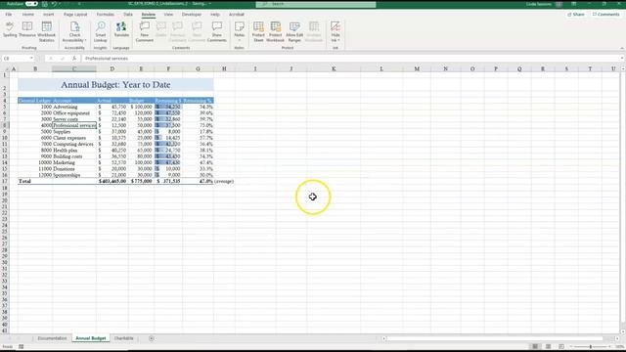Select row 17 header

pos(5,181)
